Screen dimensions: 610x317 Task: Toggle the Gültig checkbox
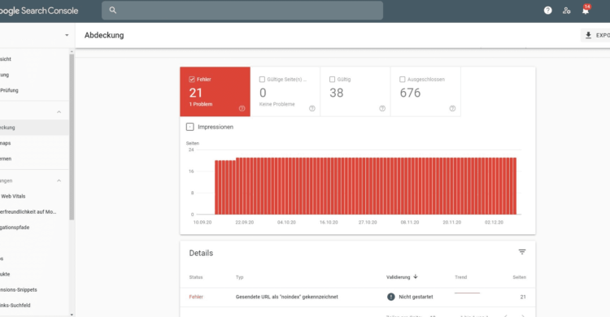pos(332,80)
